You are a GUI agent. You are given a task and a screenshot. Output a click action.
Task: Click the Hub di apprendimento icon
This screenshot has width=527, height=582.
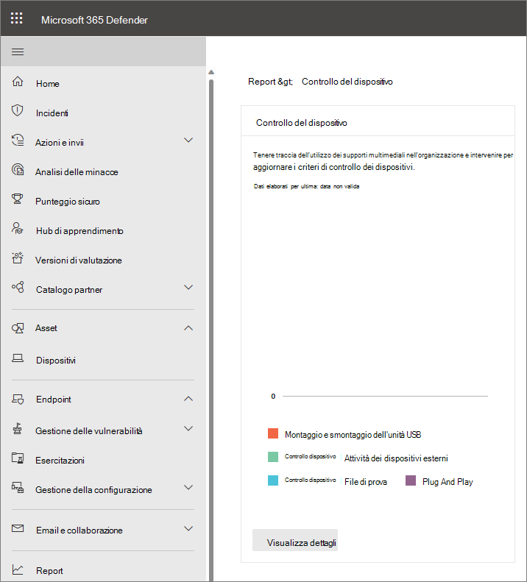[x=18, y=228]
